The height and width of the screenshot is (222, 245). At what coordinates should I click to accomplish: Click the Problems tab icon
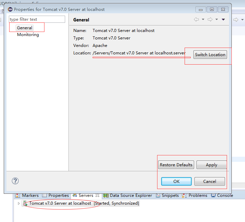184,195
